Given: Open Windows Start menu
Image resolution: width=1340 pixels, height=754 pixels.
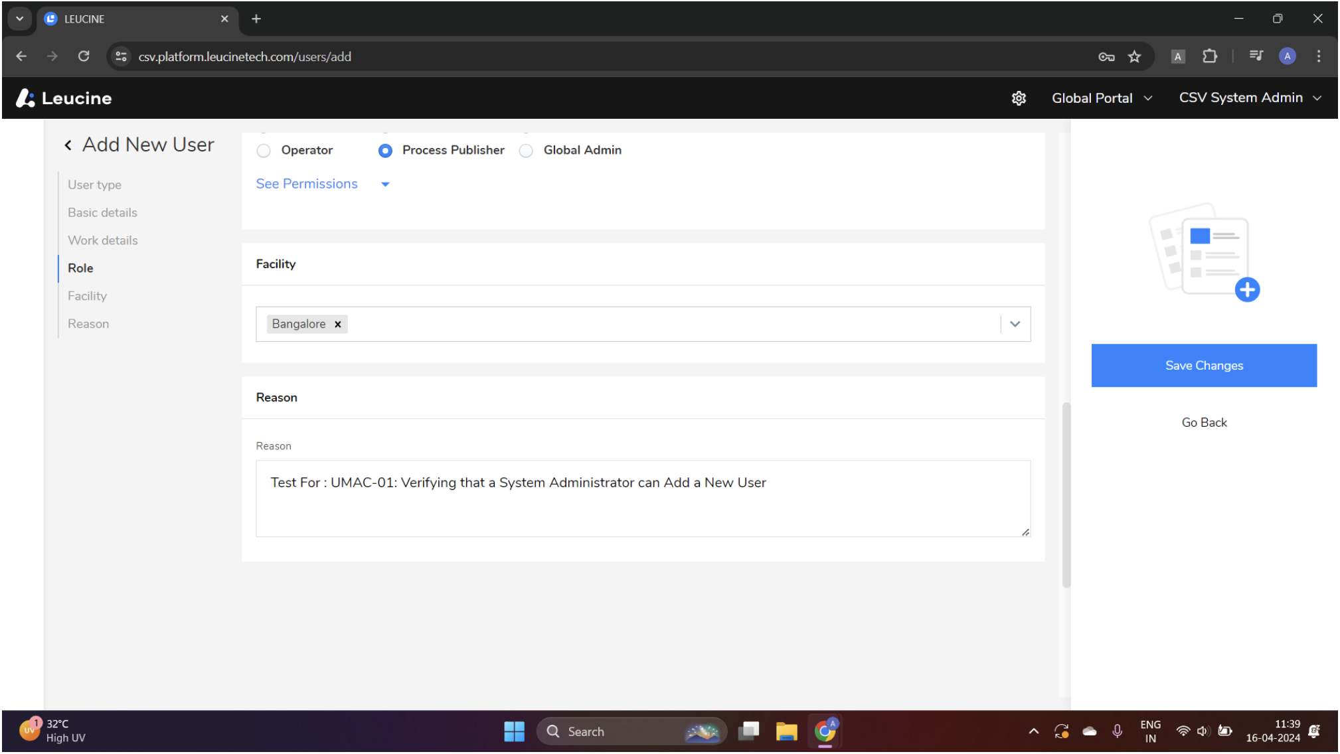Looking at the screenshot, I should (x=514, y=731).
